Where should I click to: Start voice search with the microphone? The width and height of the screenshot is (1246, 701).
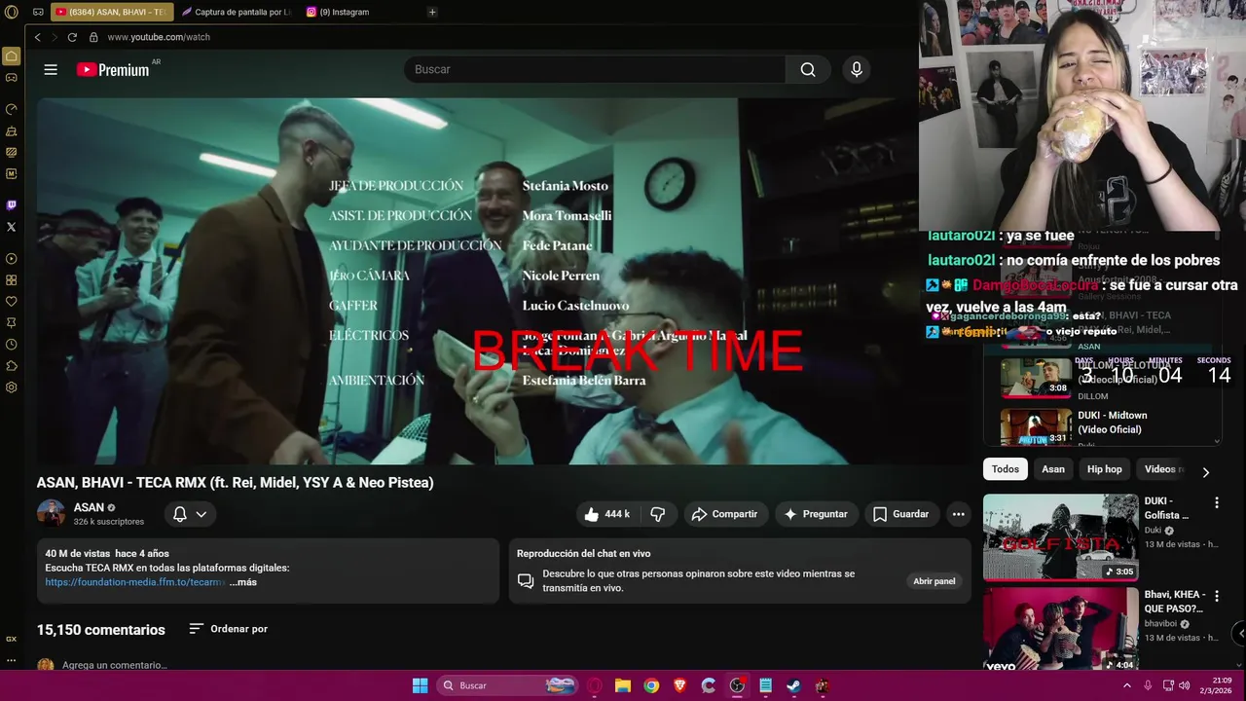click(857, 69)
